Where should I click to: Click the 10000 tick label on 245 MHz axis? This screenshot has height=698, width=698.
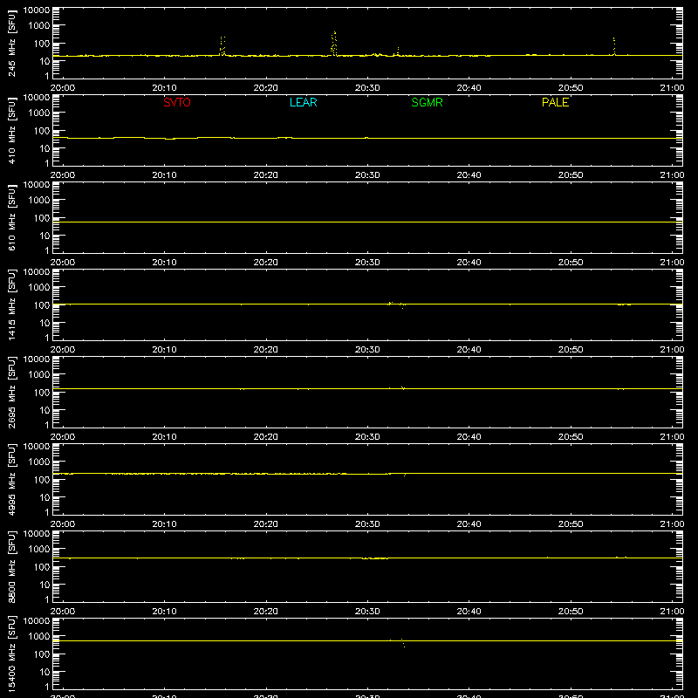(37, 10)
